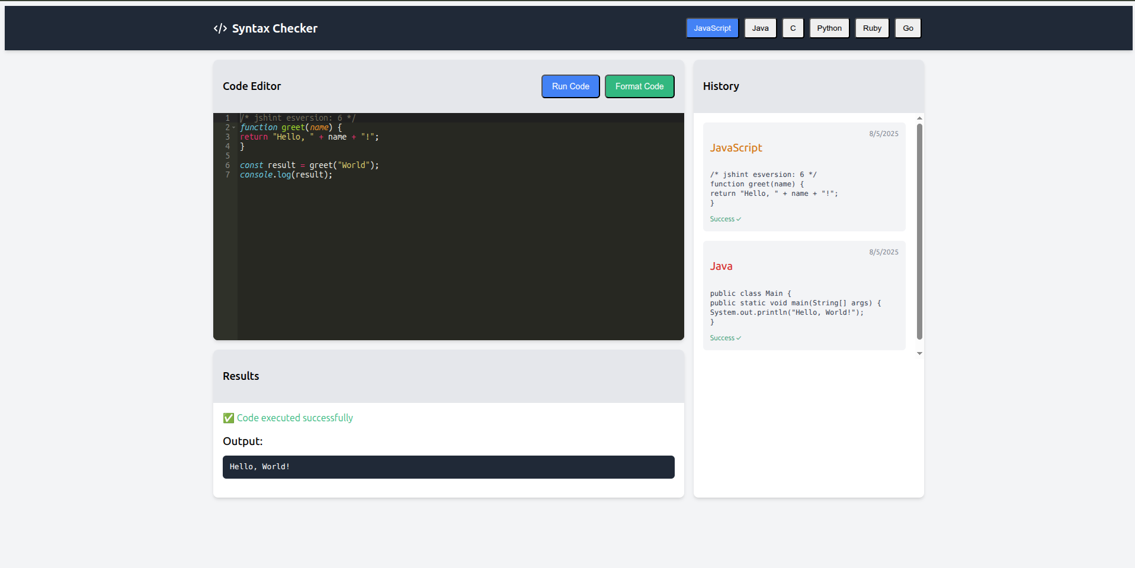
Task: Switch to the Ruby language tab
Action: (x=872, y=28)
